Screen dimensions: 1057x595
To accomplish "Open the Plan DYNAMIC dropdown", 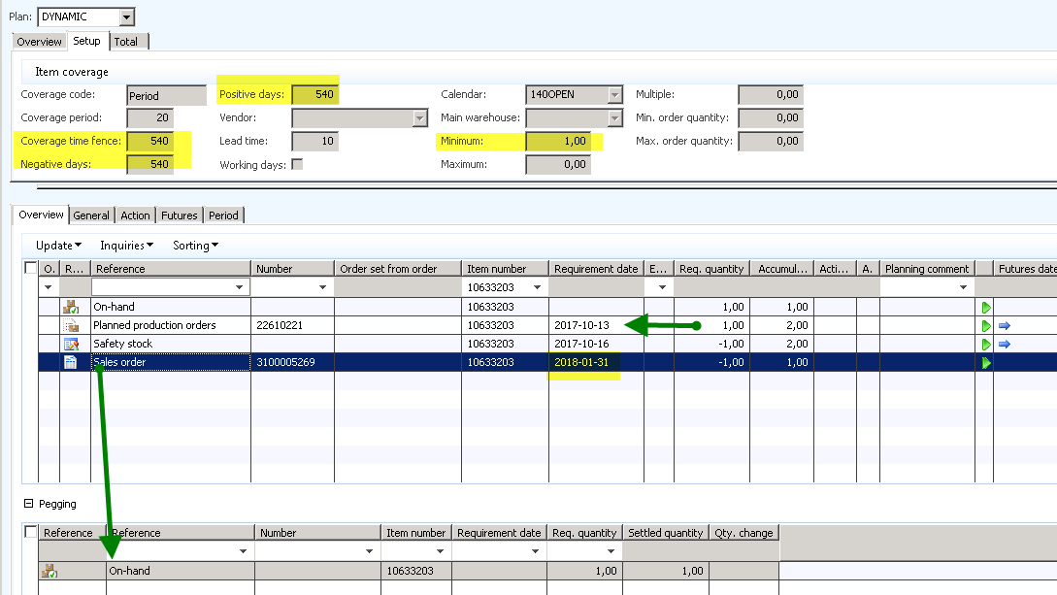I will (127, 17).
